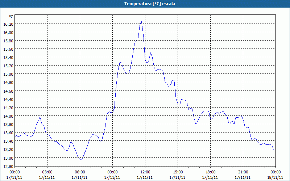Select the 16,20 y-axis label

point(8,24)
